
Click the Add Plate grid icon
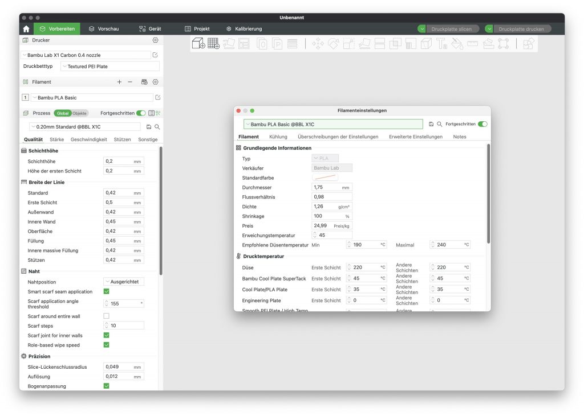click(x=213, y=43)
